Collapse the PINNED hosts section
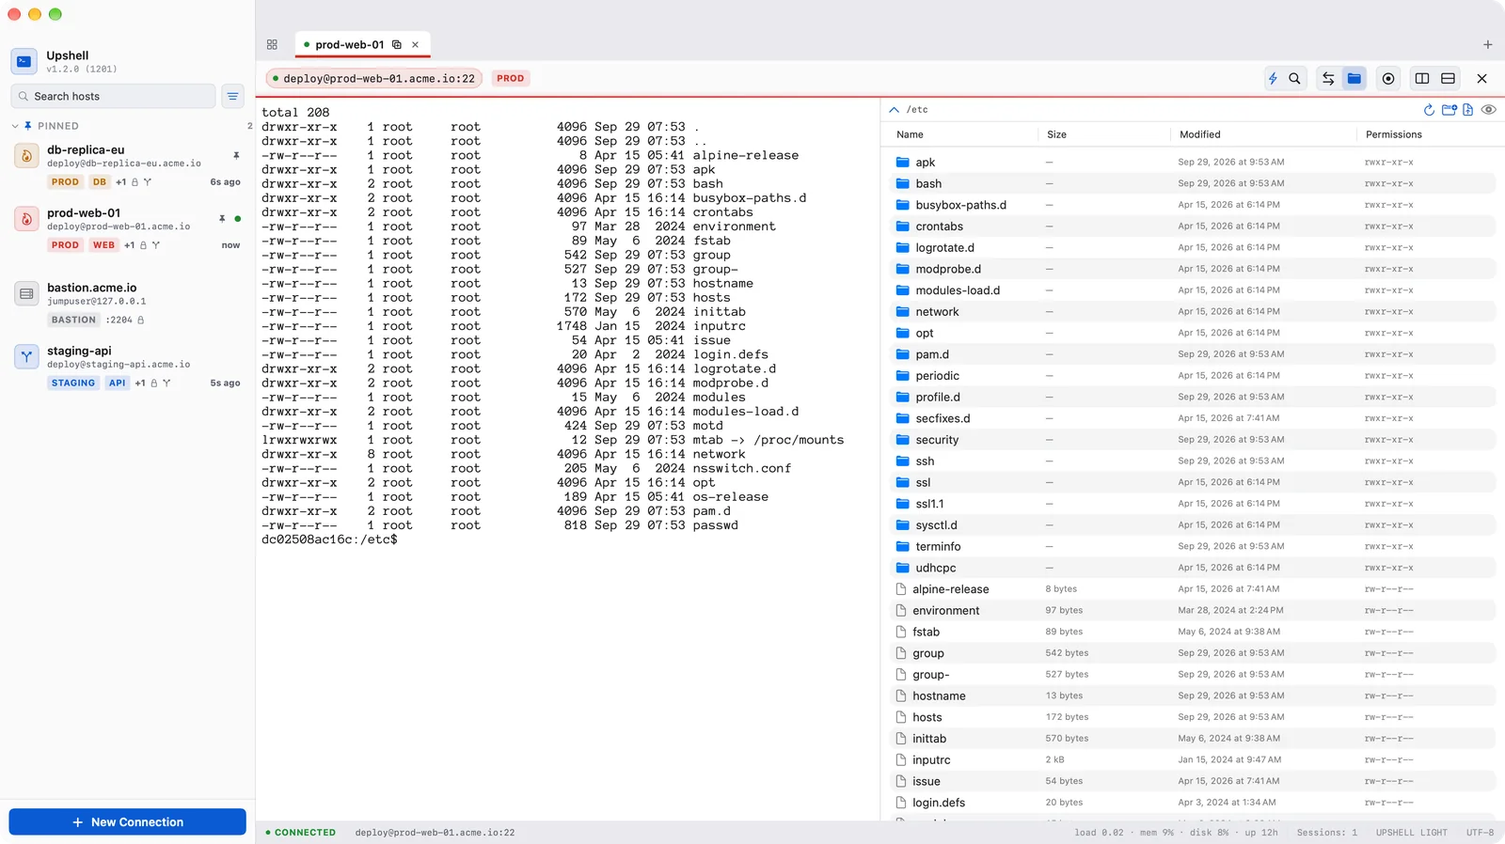1505x844 pixels. point(15,126)
